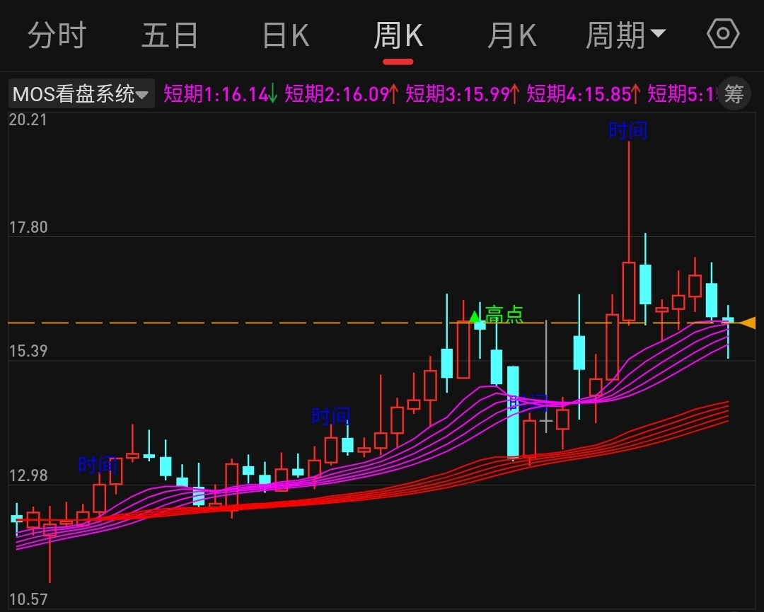Click the 15.39 price axis label
Viewport: 764px width, 612px height.
click(x=28, y=352)
